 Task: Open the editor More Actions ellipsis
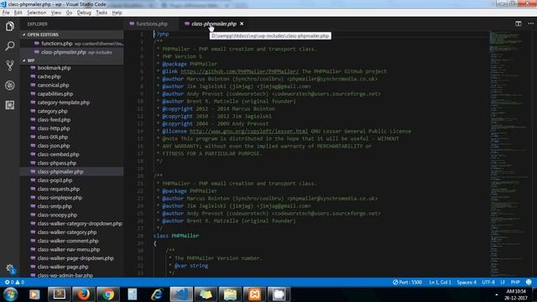(530, 23)
